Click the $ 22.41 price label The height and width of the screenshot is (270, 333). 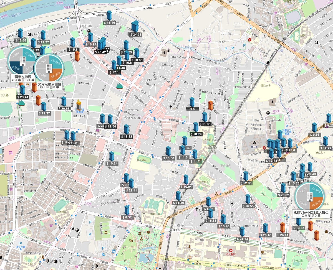pos(131,190)
